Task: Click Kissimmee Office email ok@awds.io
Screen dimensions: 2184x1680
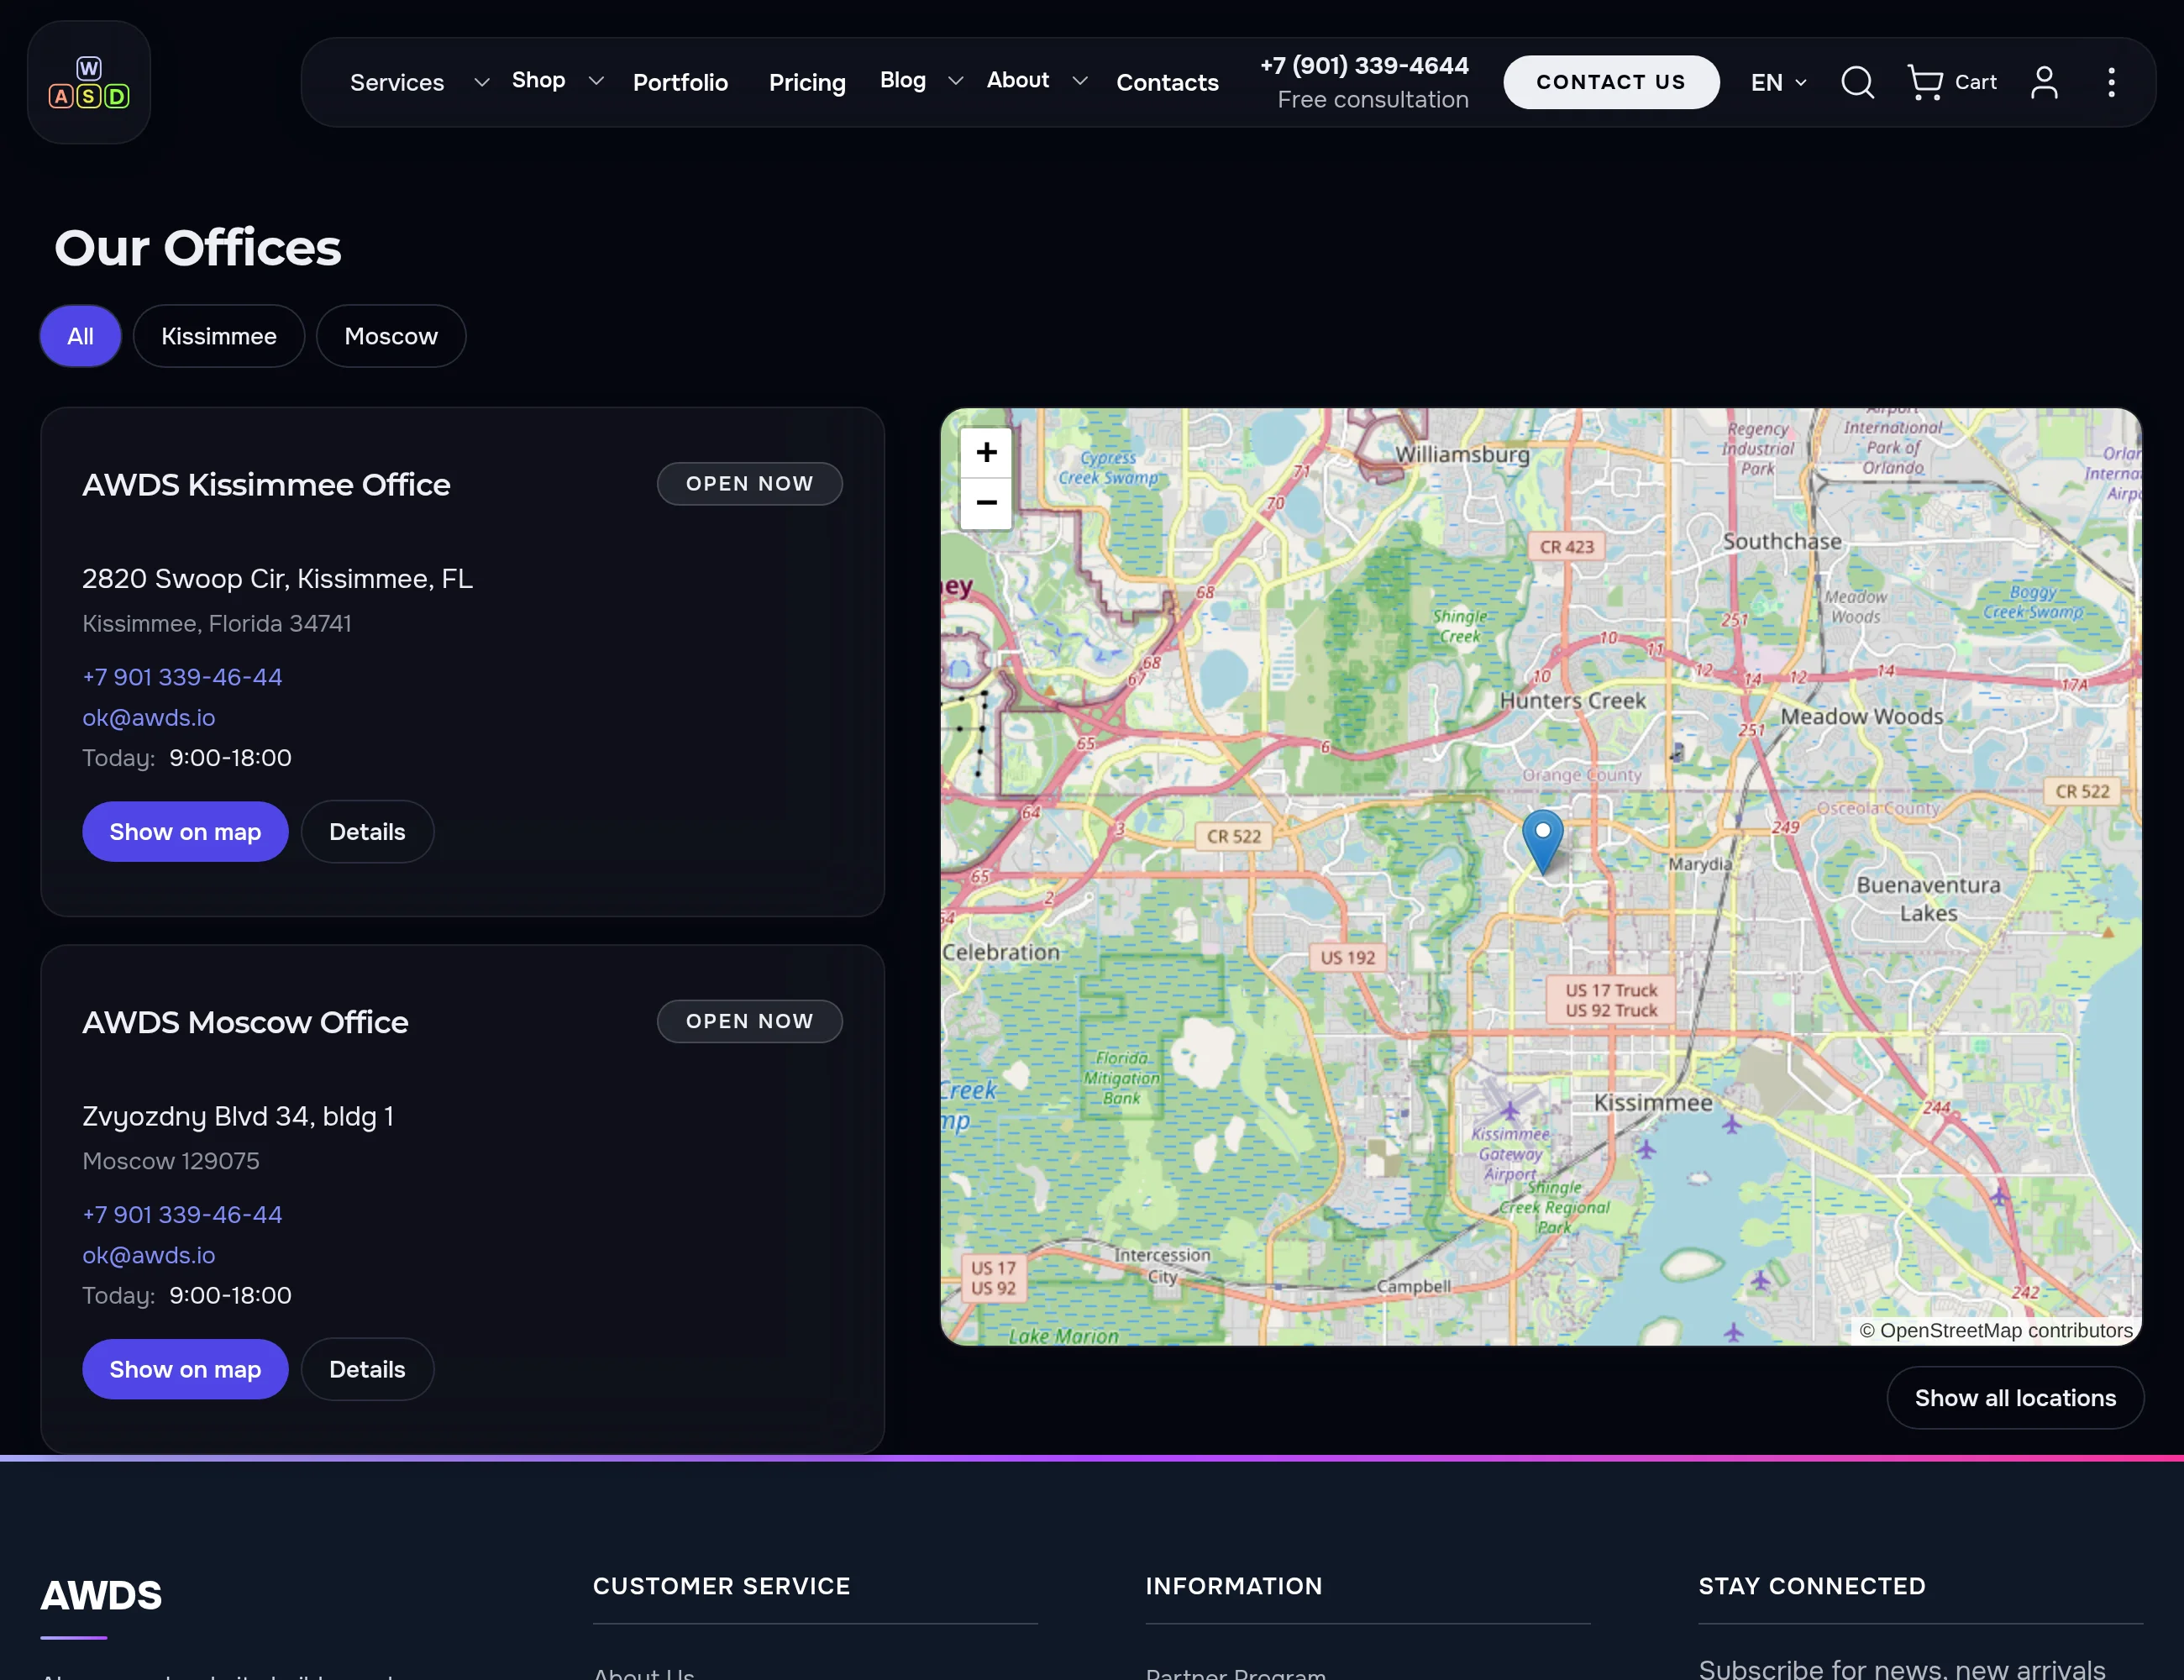Action: (x=148, y=718)
